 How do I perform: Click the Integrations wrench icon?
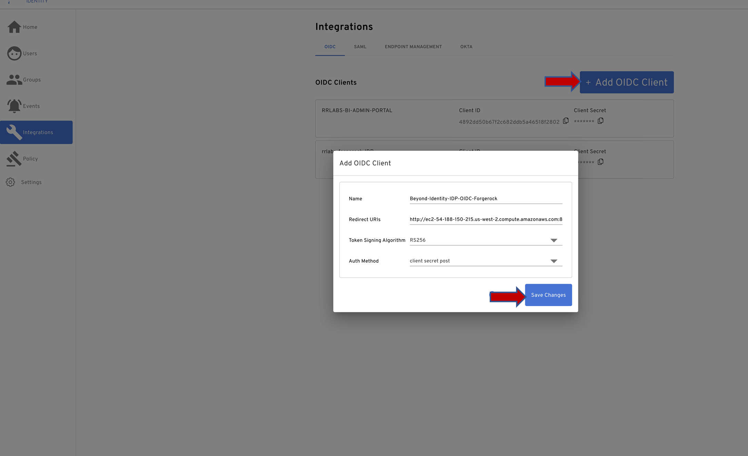(14, 132)
